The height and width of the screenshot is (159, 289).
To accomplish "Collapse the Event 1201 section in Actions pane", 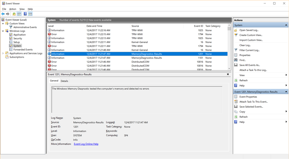I will 286,92.
